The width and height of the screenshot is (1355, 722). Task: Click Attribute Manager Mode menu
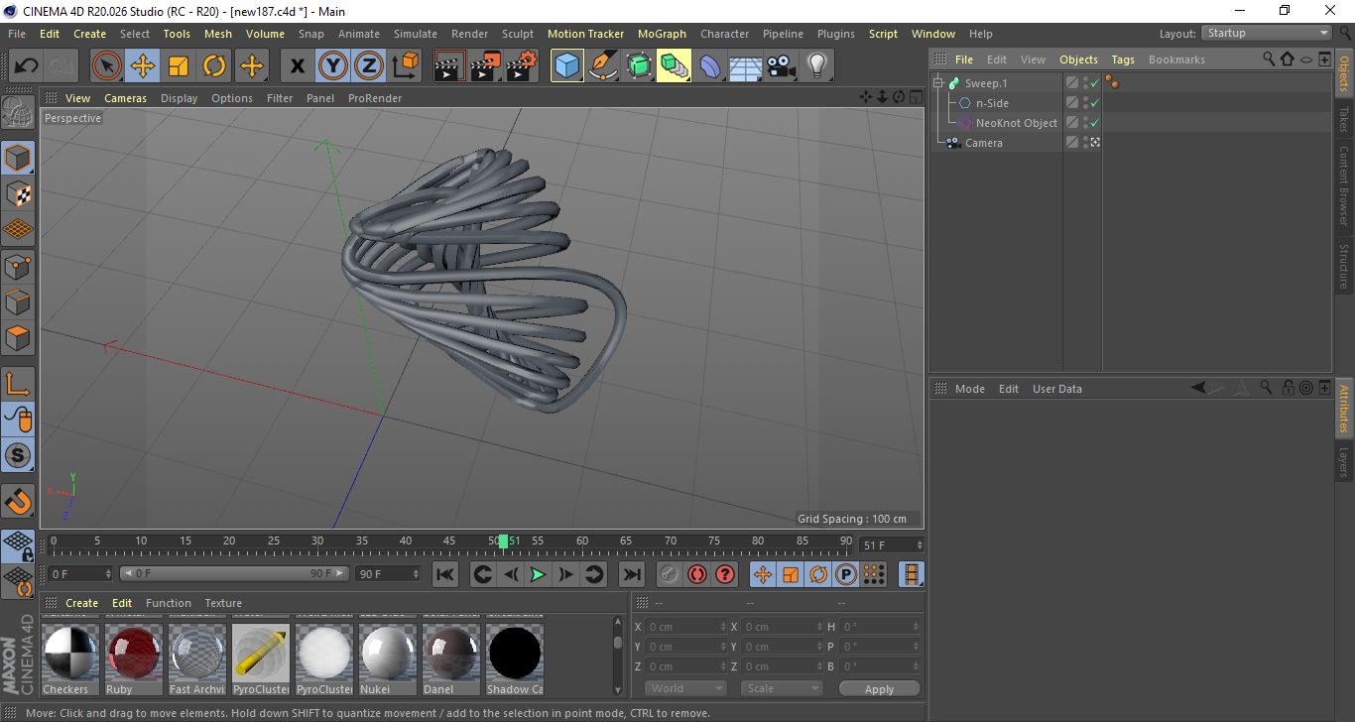tap(970, 389)
